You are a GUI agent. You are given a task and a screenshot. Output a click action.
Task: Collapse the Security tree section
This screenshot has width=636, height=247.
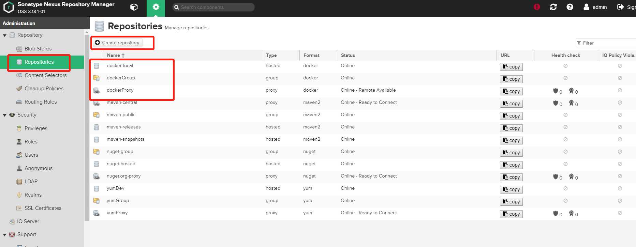click(x=5, y=115)
